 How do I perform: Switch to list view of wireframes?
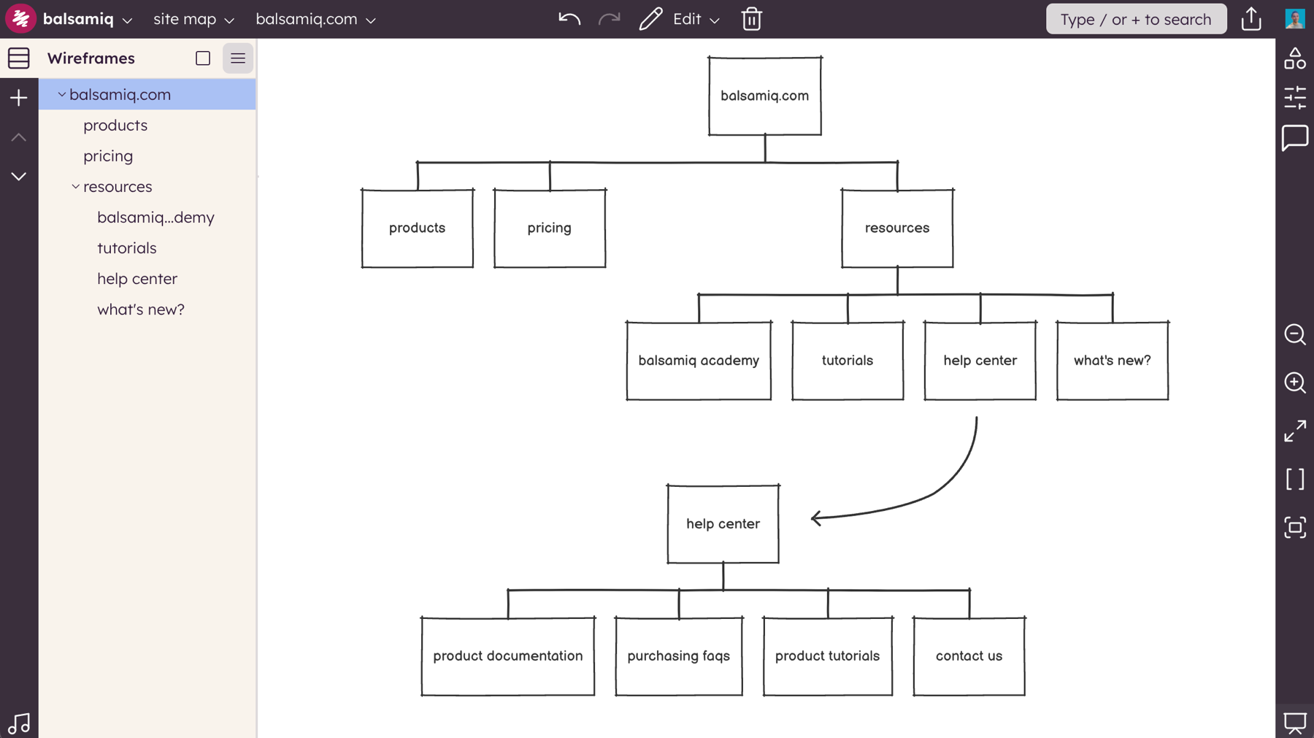pyautogui.click(x=238, y=58)
